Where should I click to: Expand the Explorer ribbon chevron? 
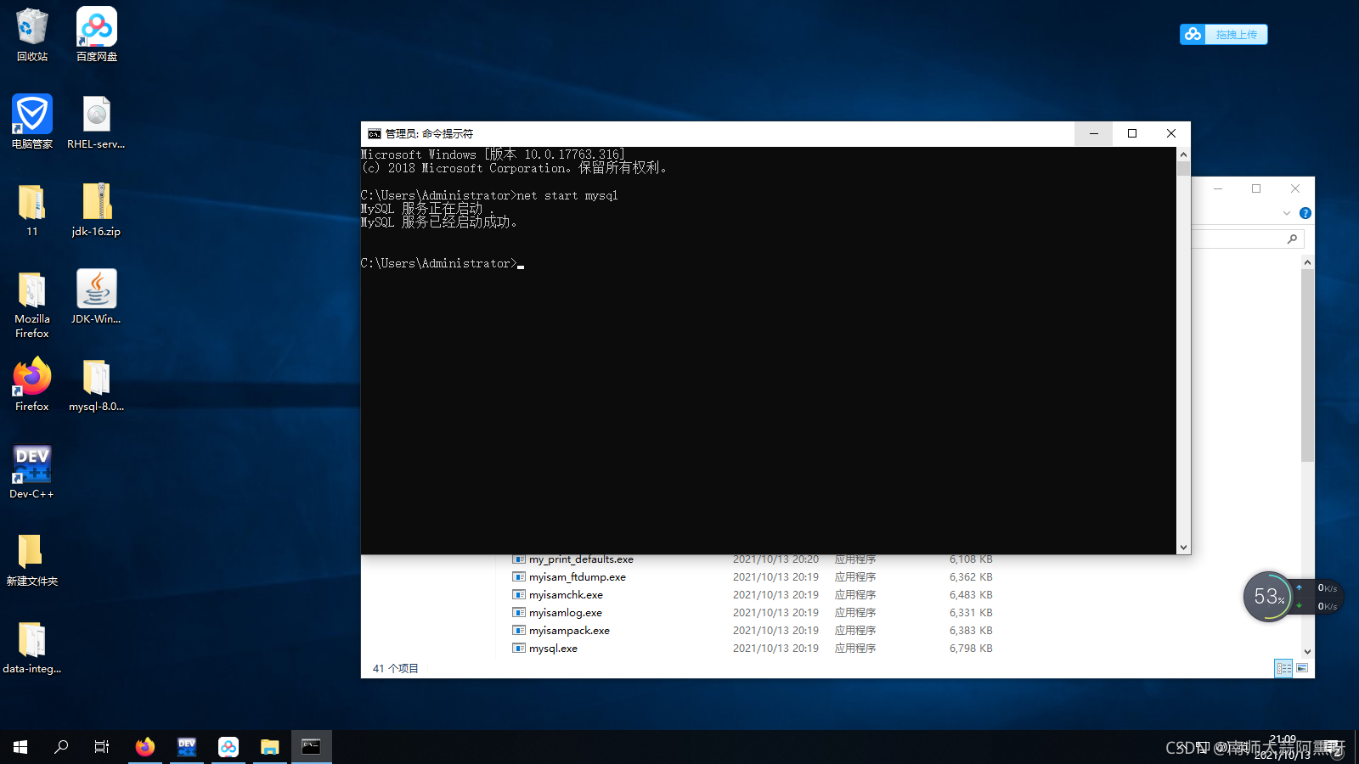coord(1287,213)
